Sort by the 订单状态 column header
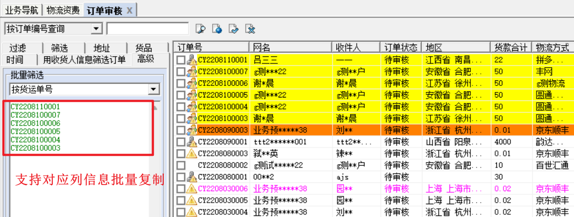This screenshot has height=217, width=574. (401, 47)
